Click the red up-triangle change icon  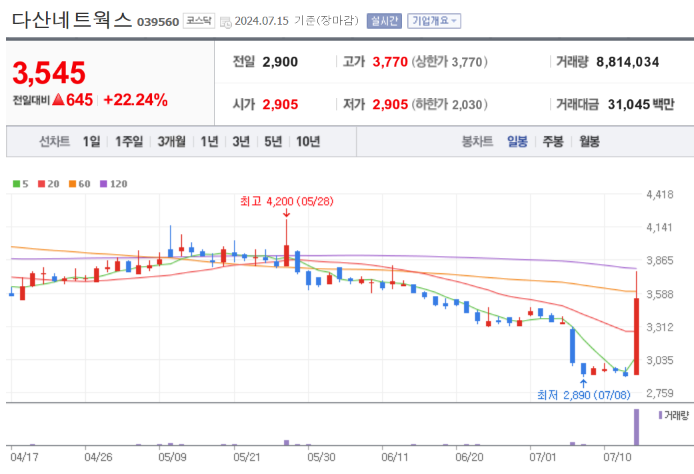click(59, 99)
